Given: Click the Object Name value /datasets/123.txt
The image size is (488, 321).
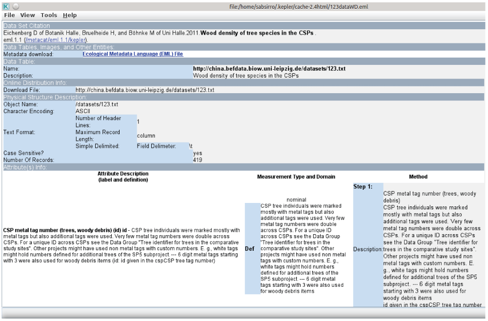Looking at the screenshot, I should 97,104.
